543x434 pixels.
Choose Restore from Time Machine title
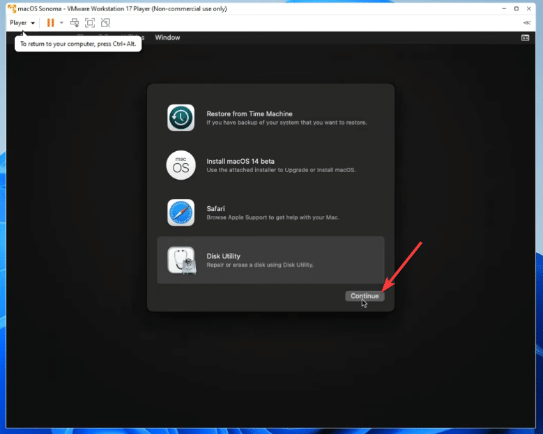point(250,114)
